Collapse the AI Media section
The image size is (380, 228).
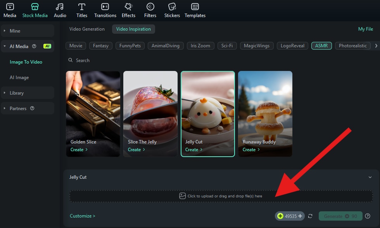(5, 46)
